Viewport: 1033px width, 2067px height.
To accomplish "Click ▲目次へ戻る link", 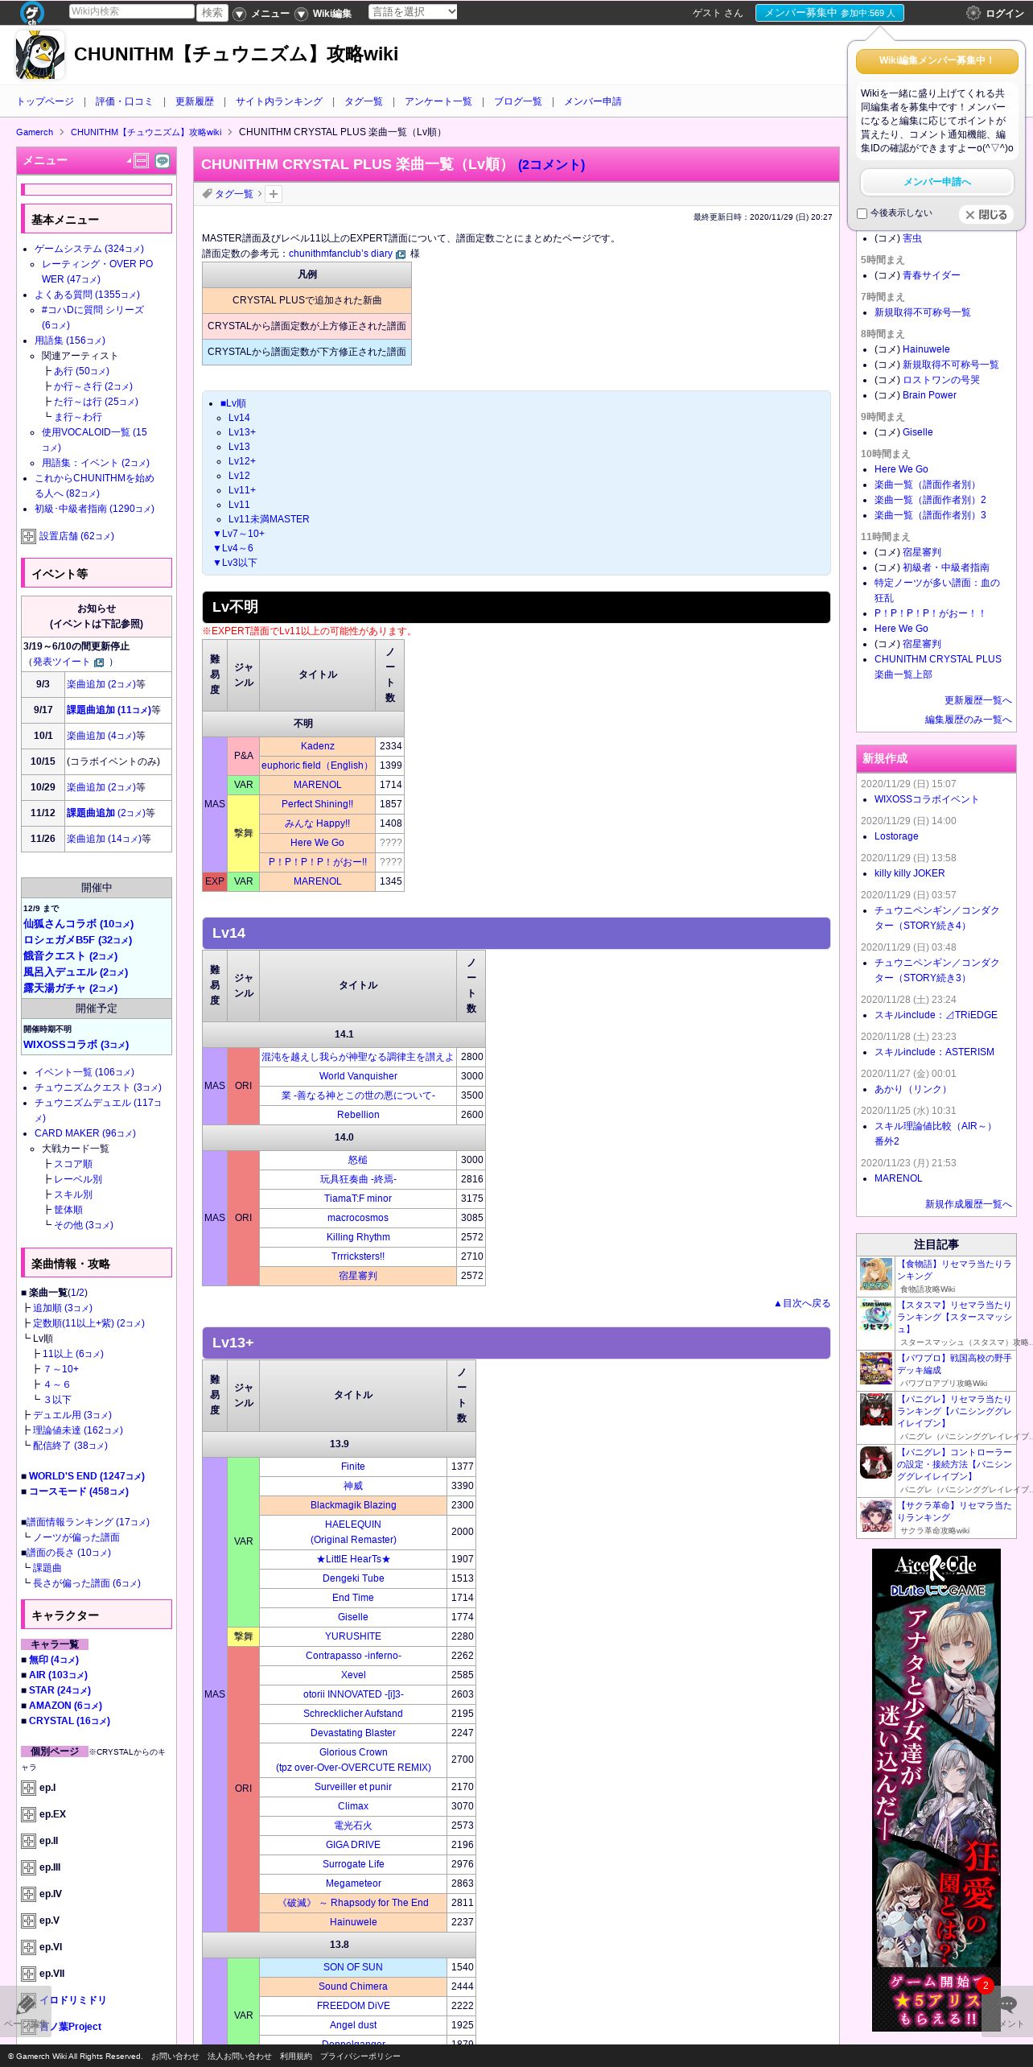I will 801,1303.
